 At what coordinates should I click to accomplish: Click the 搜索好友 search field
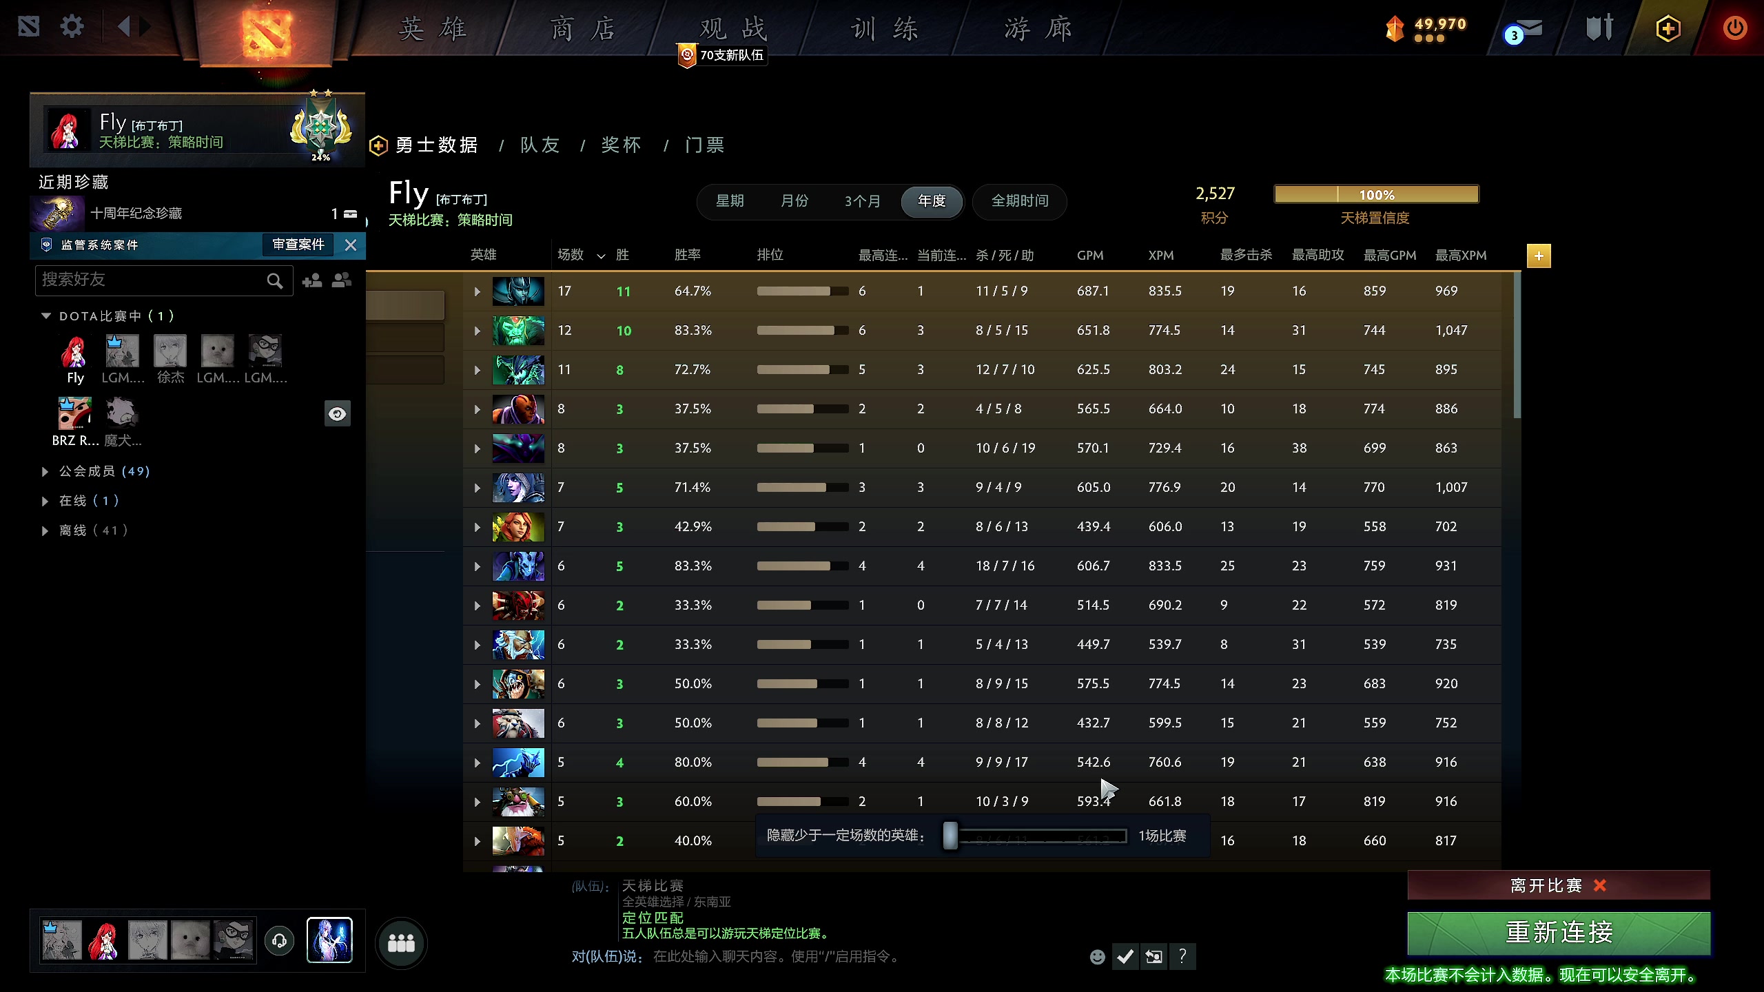[x=164, y=280]
